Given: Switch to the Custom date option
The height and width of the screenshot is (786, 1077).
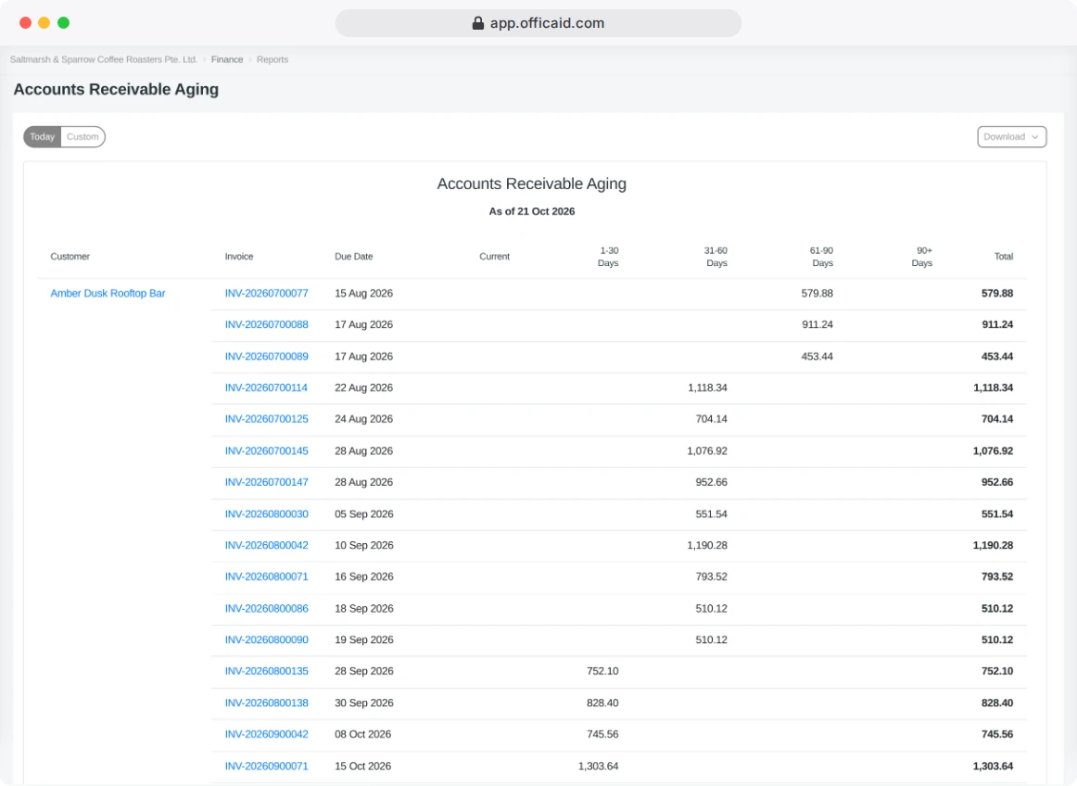Looking at the screenshot, I should point(82,137).
